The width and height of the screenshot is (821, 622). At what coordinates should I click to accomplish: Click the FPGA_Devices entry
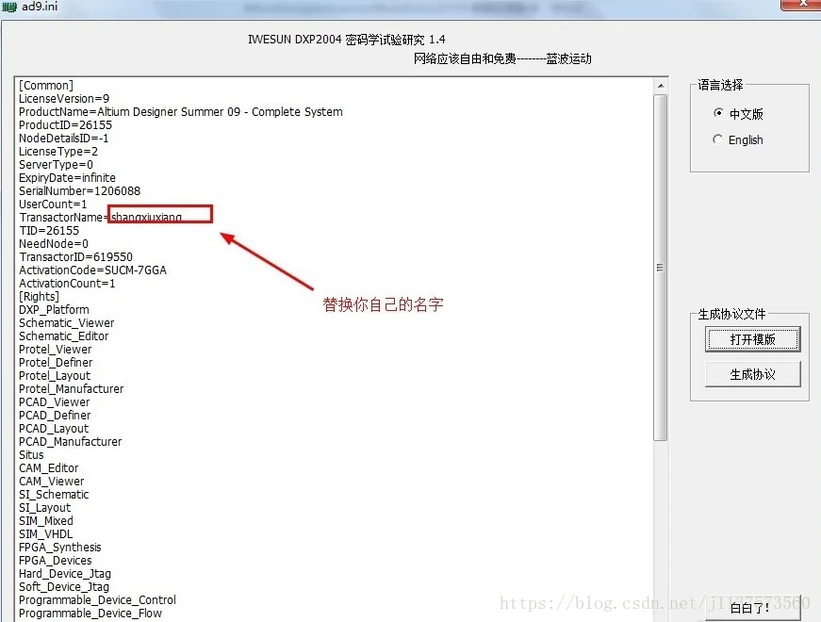pyautogui.click(x=56, y=560)
